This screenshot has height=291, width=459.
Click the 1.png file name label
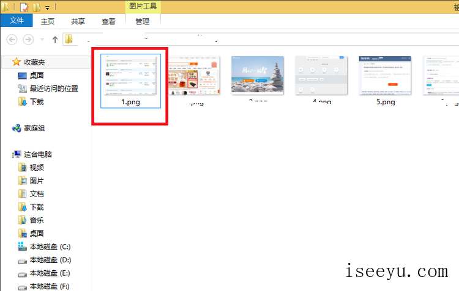coord(130,102)
